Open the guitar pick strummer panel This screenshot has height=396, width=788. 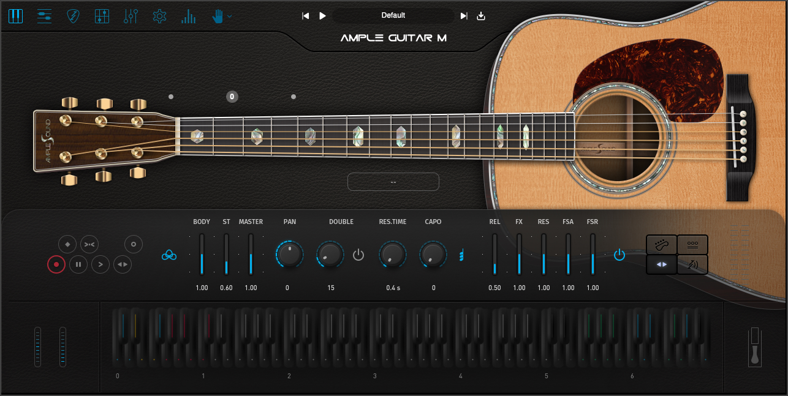[73, 16]
